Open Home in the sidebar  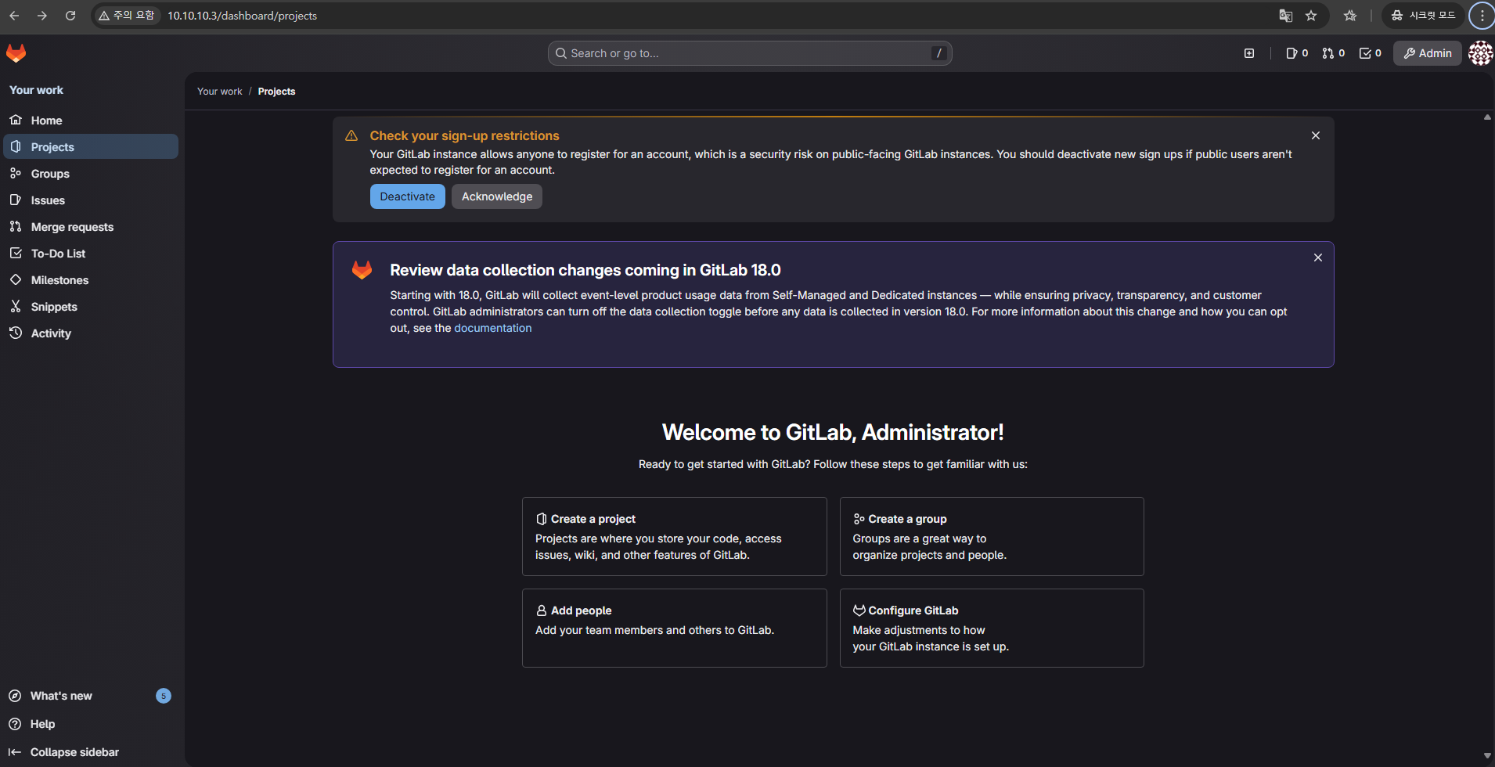[x=91, y=121]
